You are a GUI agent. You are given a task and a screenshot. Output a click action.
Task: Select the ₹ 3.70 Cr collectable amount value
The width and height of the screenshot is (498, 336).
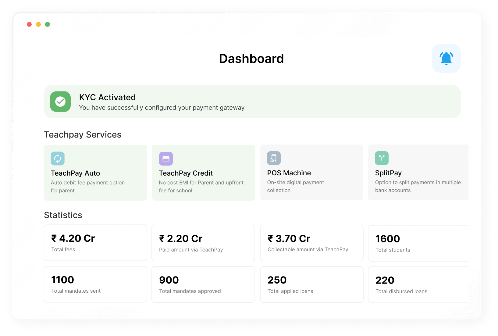point(289,238)
